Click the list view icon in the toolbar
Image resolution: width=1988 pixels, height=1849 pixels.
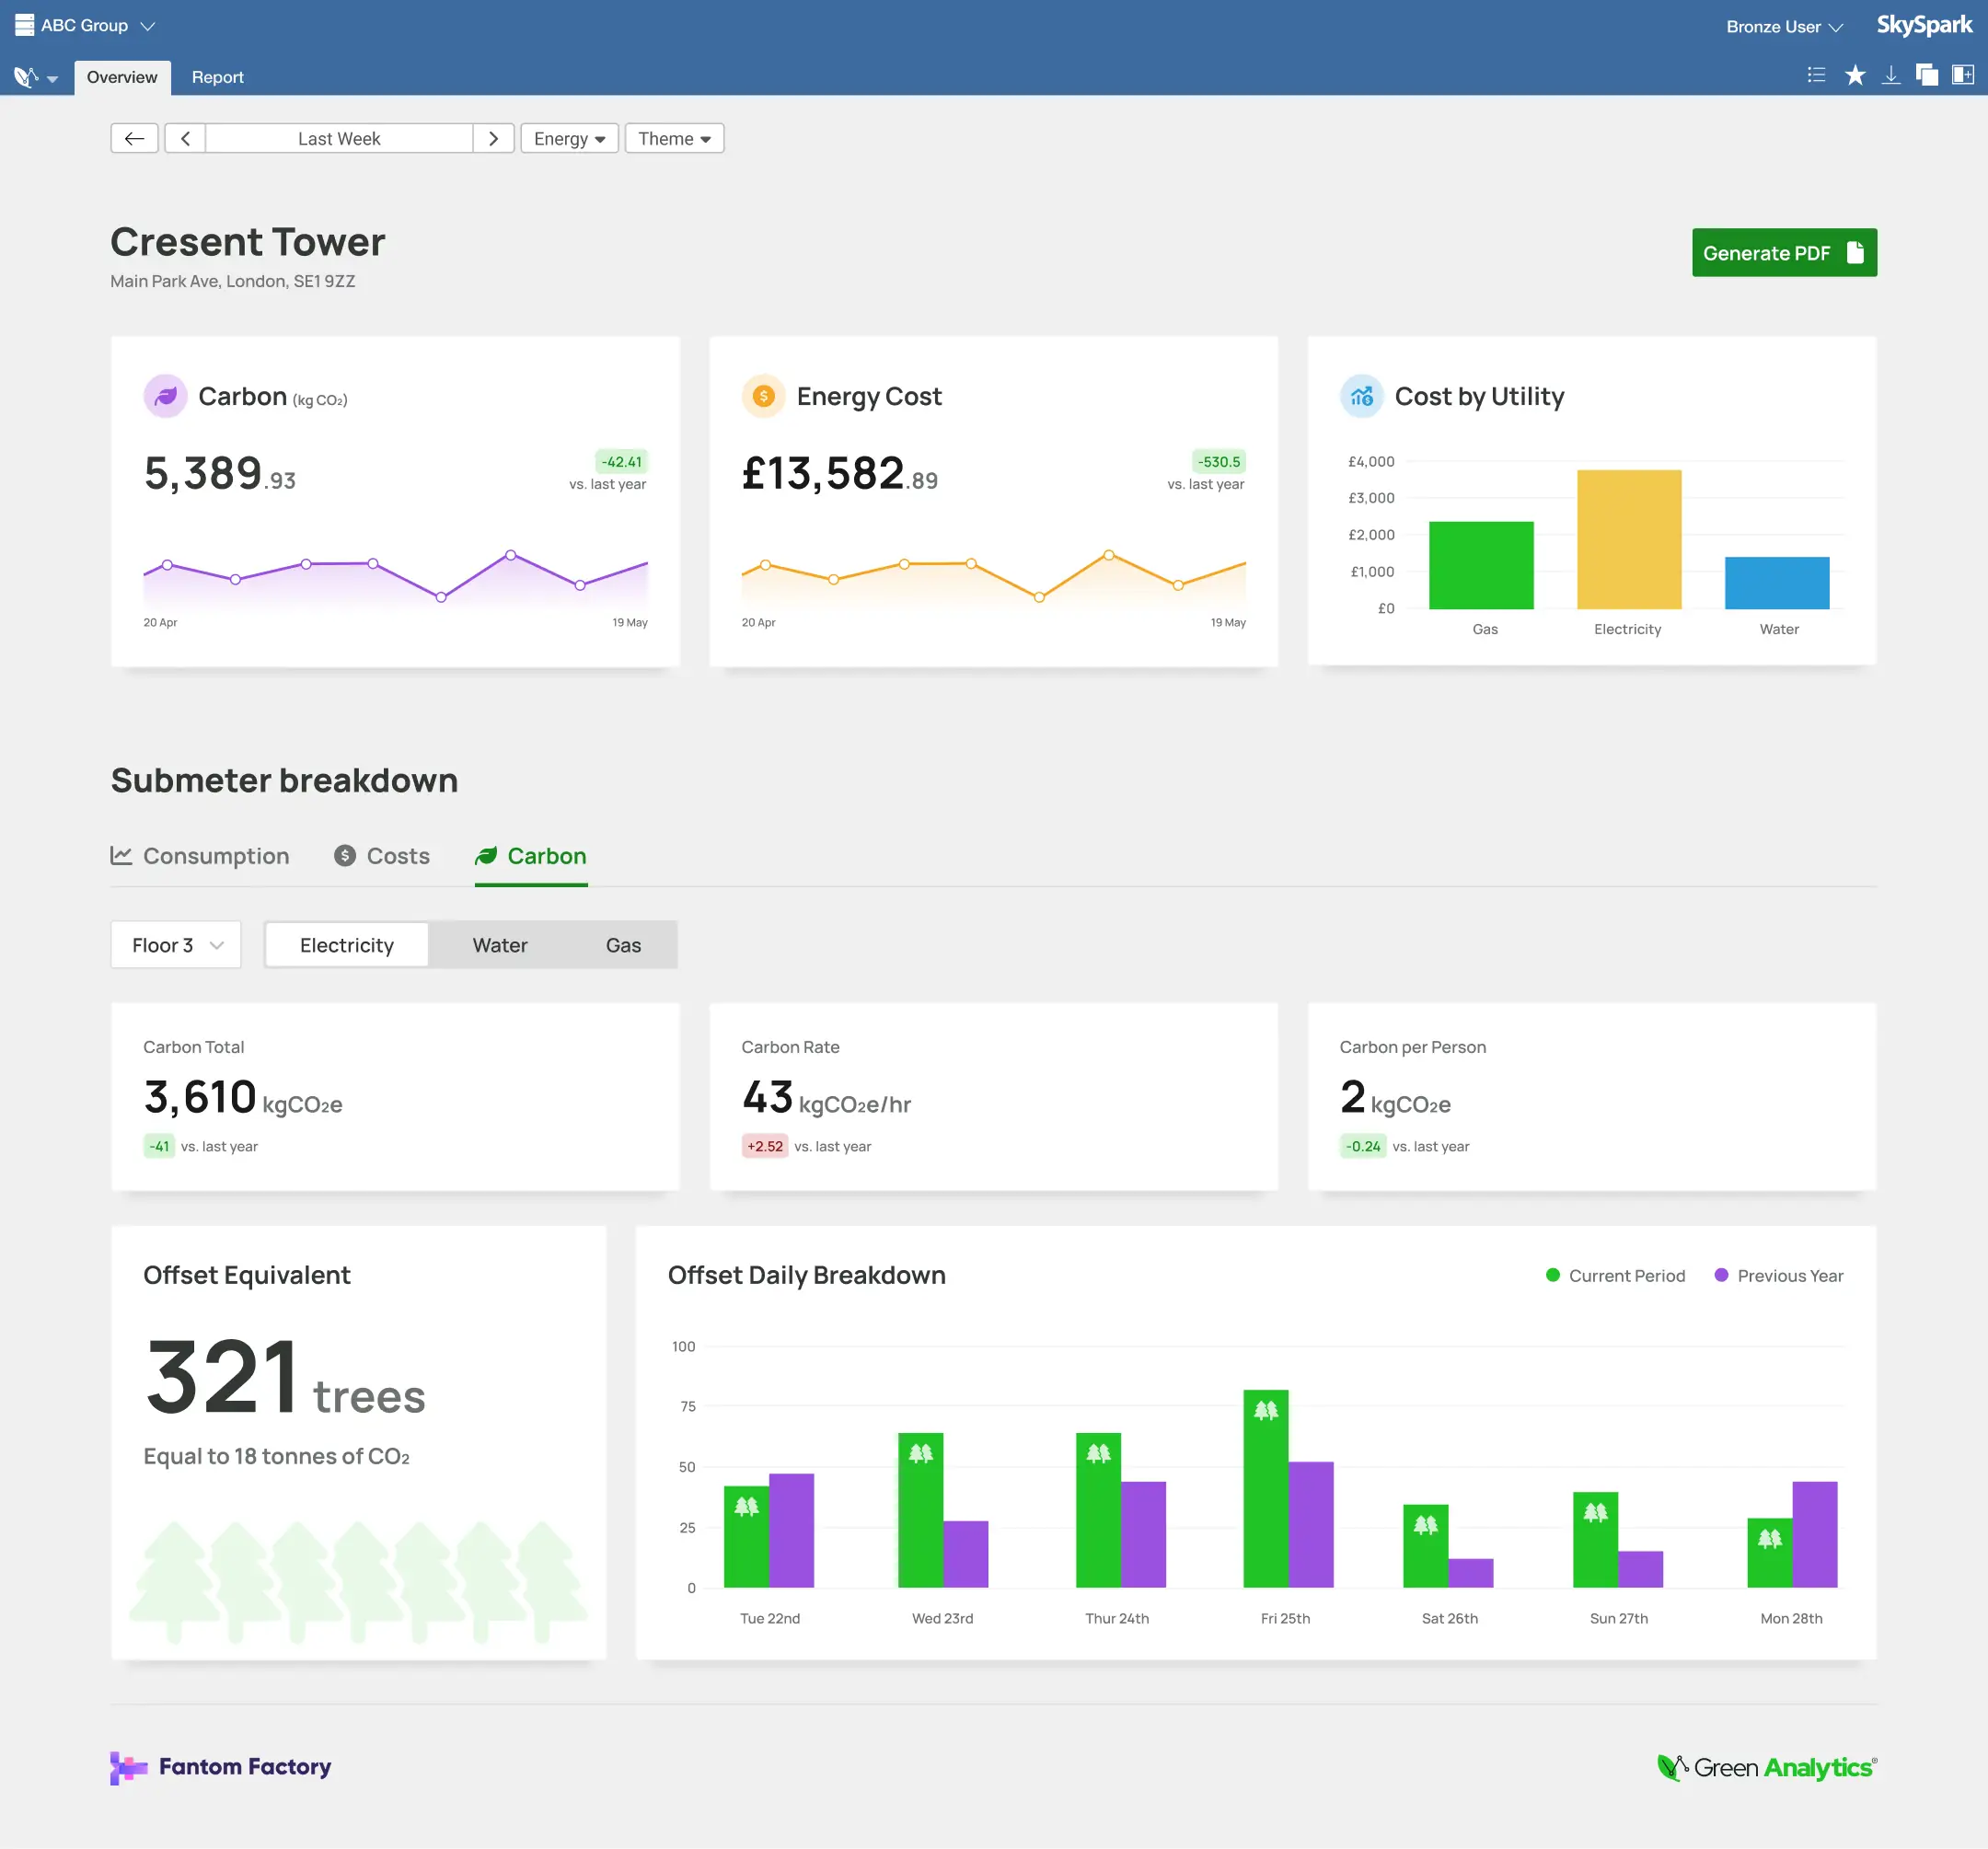click(1816, 74)
